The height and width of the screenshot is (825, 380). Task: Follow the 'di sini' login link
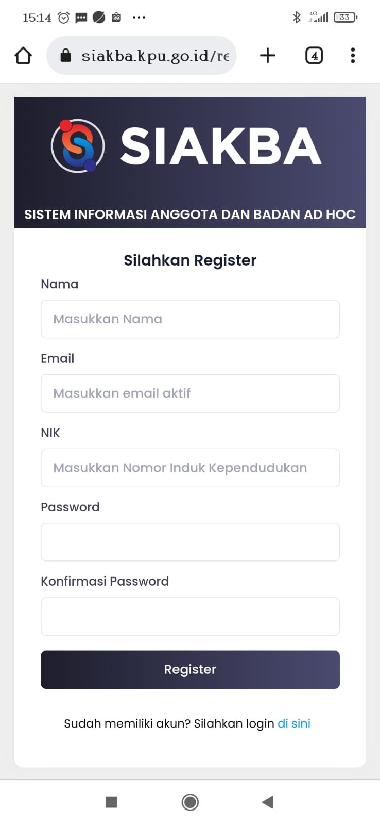pyautogui.click(x=294, y=723)
